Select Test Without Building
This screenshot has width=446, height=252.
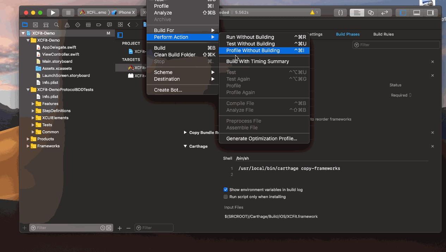(264, 44)
